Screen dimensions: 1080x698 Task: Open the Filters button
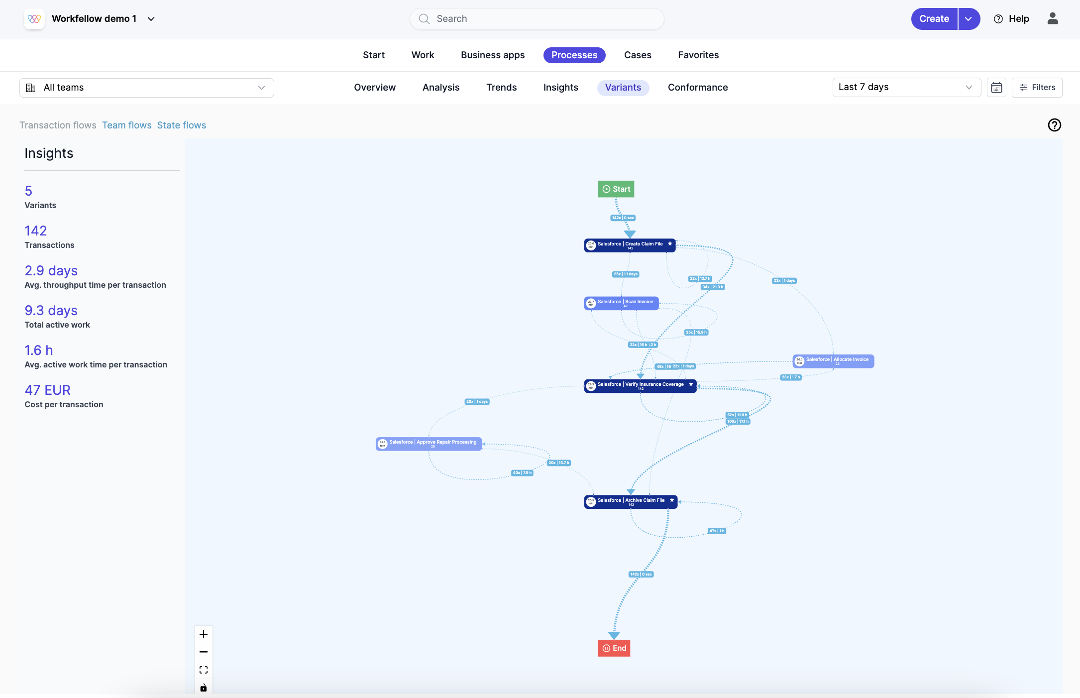[1037, 88]
